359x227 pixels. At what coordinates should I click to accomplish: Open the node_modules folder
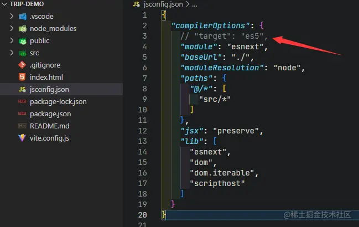click(x=53, y=29)
